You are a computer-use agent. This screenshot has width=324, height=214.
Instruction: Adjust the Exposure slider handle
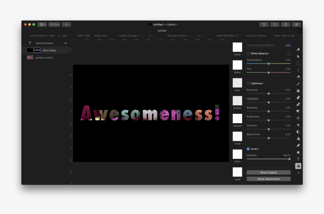tap(269, 94)
